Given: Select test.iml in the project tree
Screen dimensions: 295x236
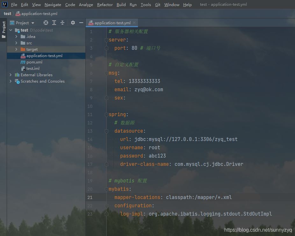Looking at the screenshot, I should 32,69.
